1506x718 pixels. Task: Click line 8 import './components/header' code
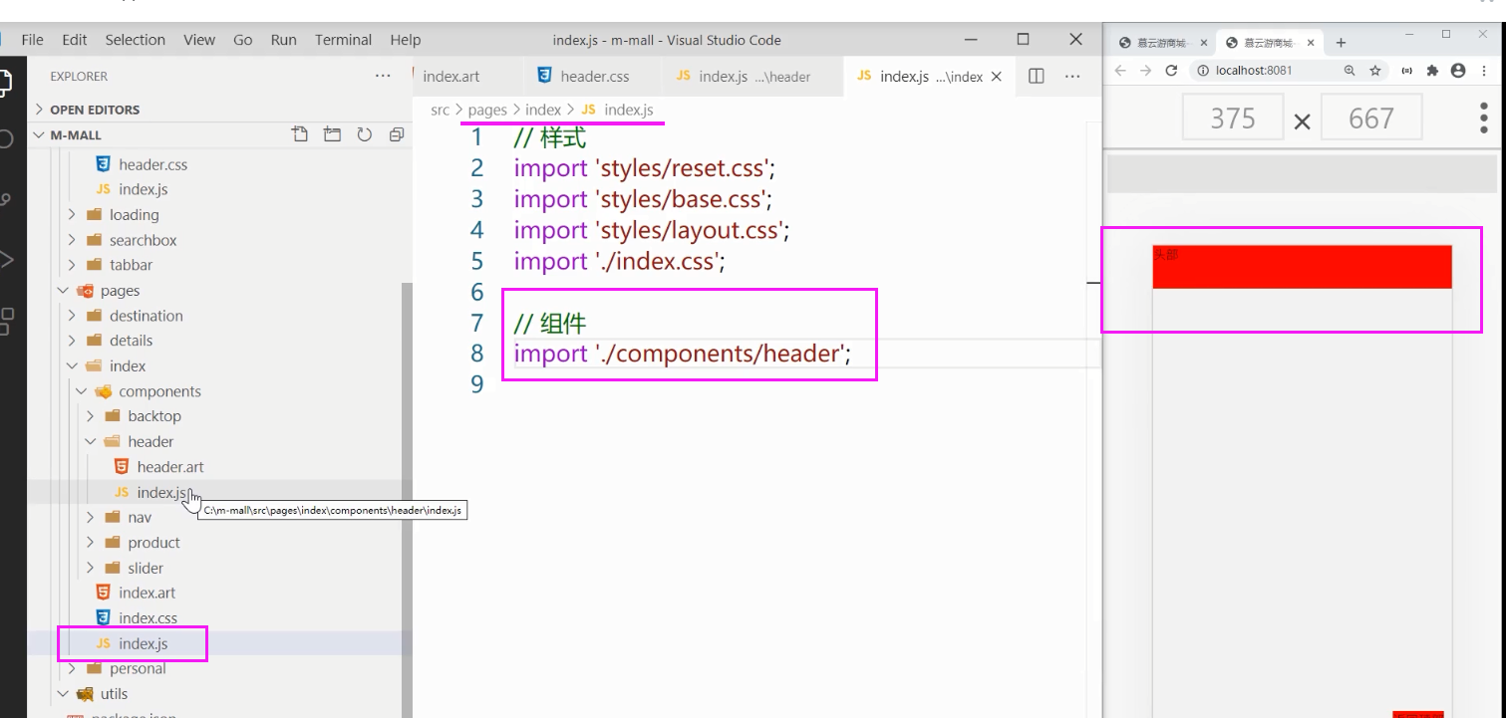(683, 354)
